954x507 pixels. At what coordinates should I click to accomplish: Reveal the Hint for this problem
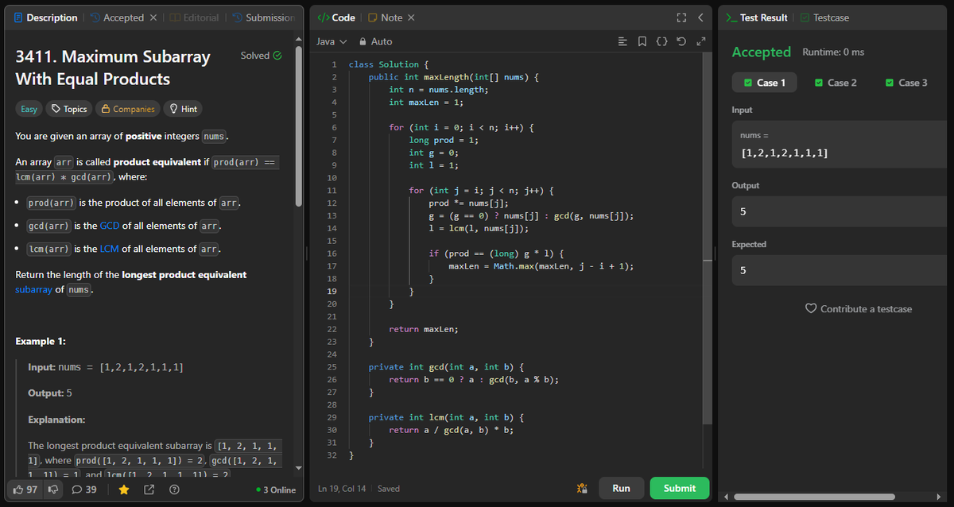point(182,108)
